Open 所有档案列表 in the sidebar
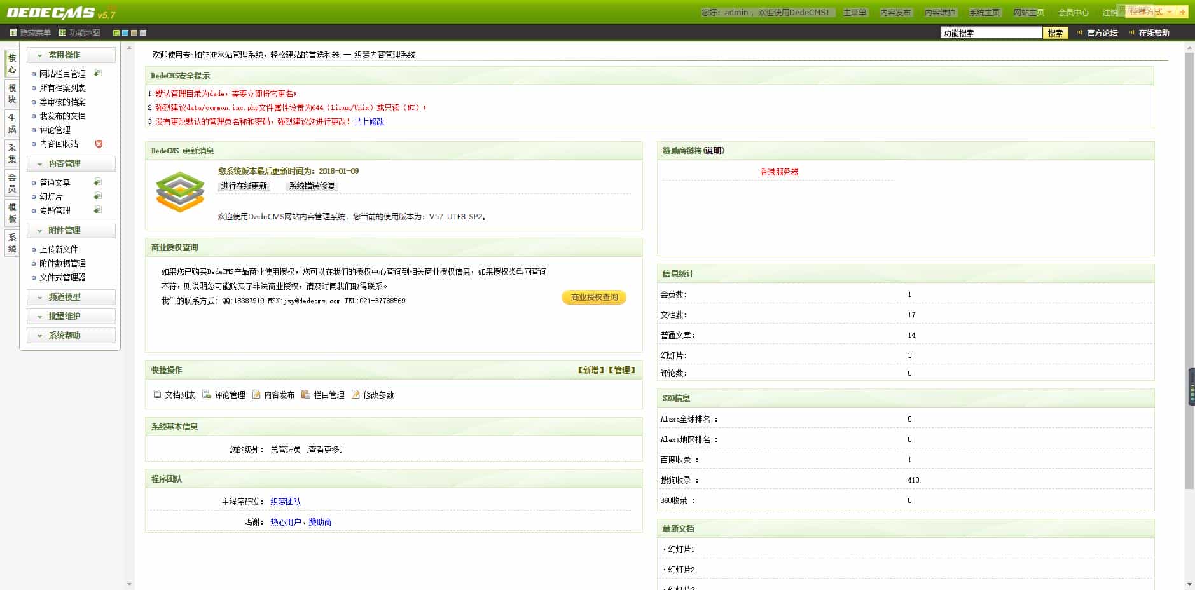This screenshot has height=590, width=1195. tap(62, 88)
